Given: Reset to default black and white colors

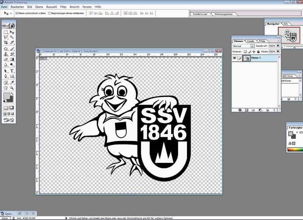Looking at the screenshot, I should pos(5,101).
